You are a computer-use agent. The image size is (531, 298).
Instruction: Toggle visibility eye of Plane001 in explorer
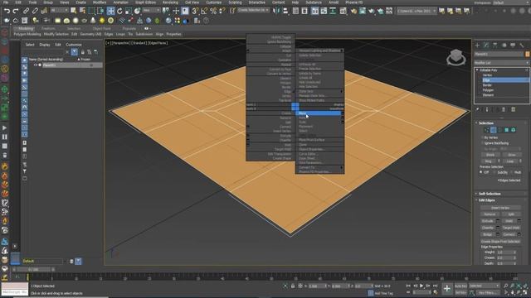[x=35, y=65]
